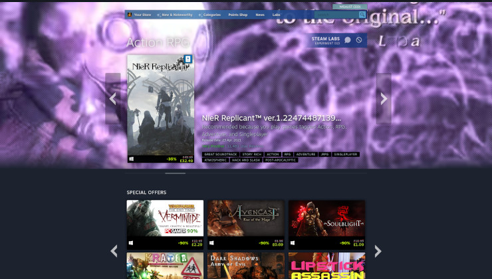492x279 pixels.
Task: Click the RPG tag
Action: (287, 154)
